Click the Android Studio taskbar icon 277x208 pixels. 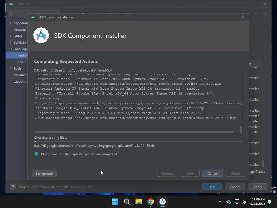point(163,201)
